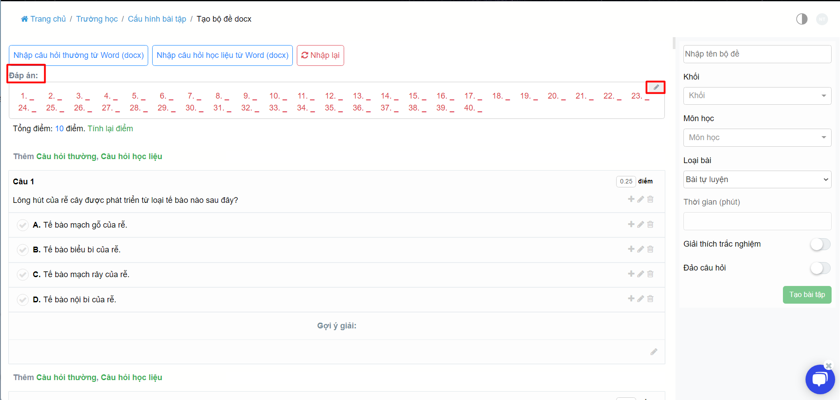
Task: Click the pencil icon in the answer key box
Action: coord(656,88)
